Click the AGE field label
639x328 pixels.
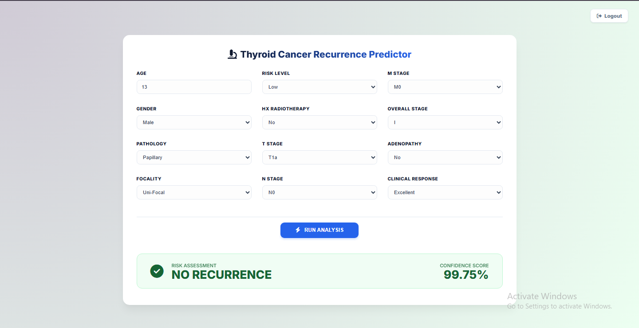[142, 73]
